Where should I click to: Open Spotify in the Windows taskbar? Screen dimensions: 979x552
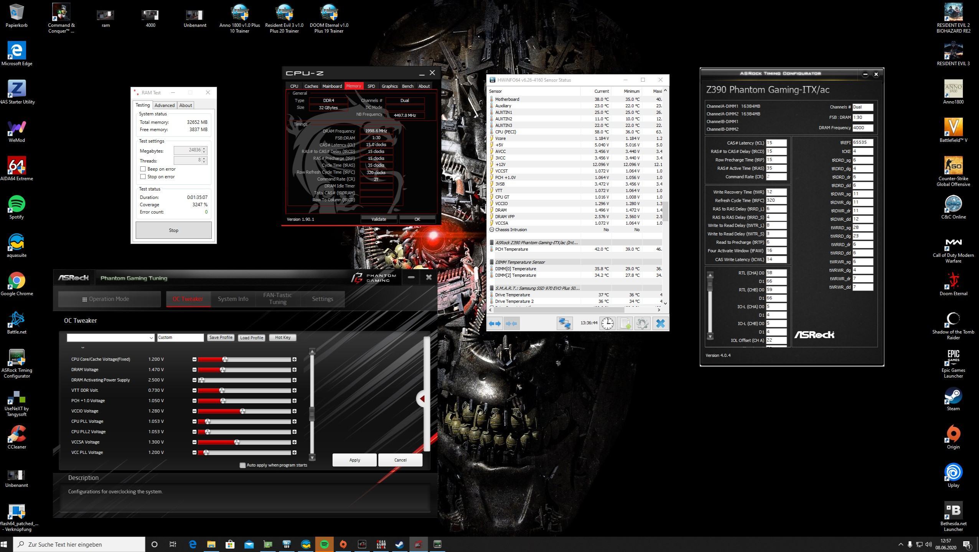coord(324,544)
